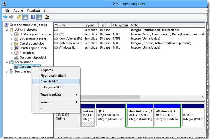Screen dimensions: 210x140
Task: Open Utilità di pianificazione in tree
Action: pos(35,34)
